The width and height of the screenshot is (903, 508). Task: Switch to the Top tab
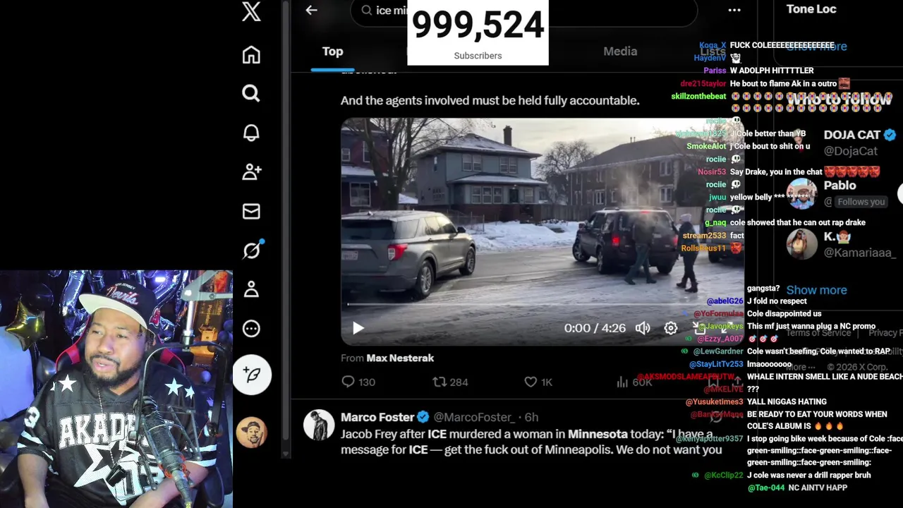coord(332,52)
